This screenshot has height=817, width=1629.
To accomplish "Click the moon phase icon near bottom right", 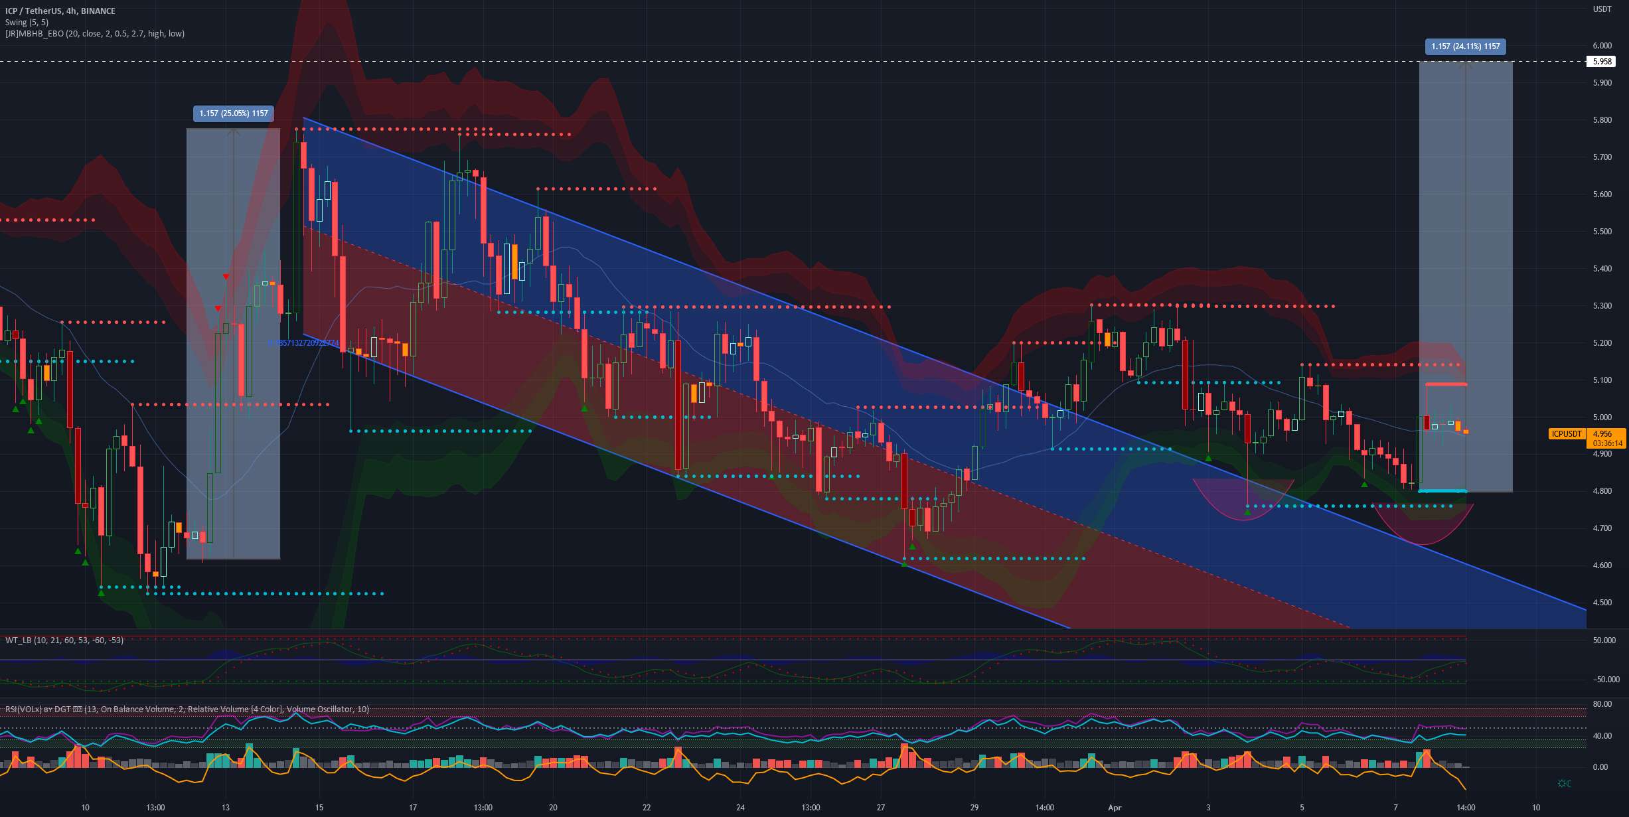I will point(1564,784).
